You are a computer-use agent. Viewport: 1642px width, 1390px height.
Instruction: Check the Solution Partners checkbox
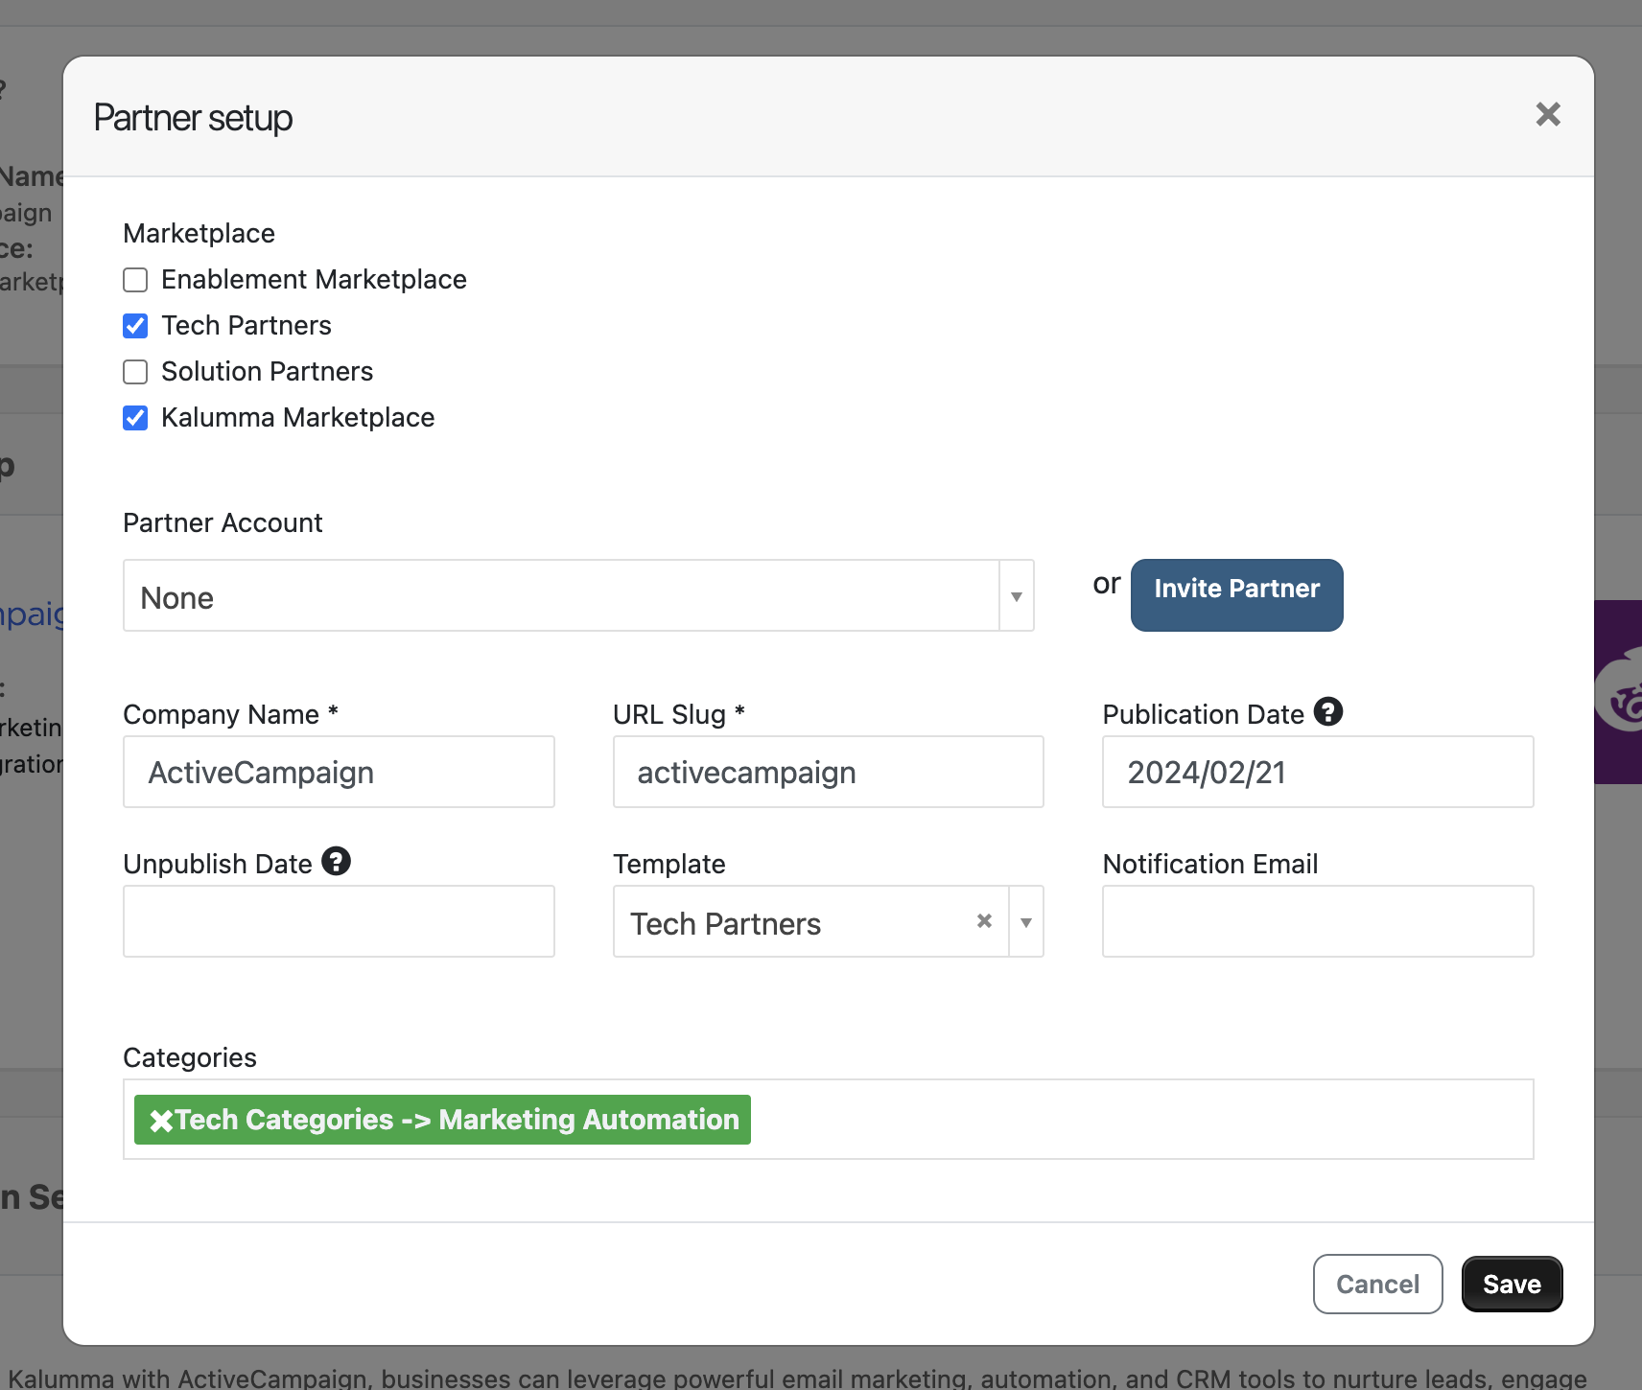click(x=135, y=372)
